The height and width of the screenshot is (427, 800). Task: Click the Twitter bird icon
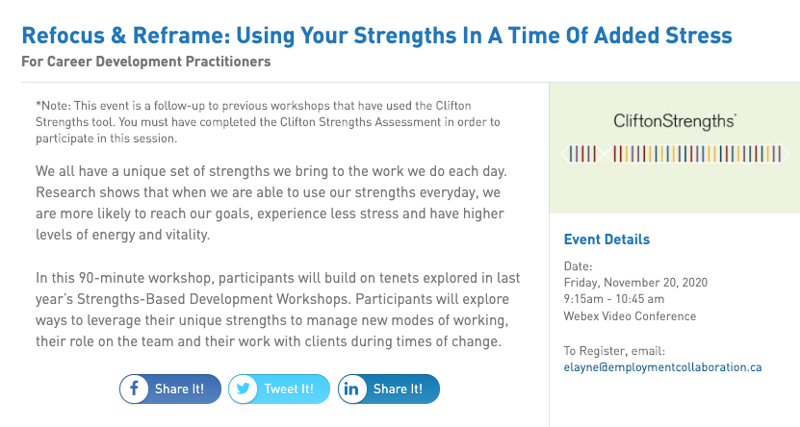click(243, 389)
